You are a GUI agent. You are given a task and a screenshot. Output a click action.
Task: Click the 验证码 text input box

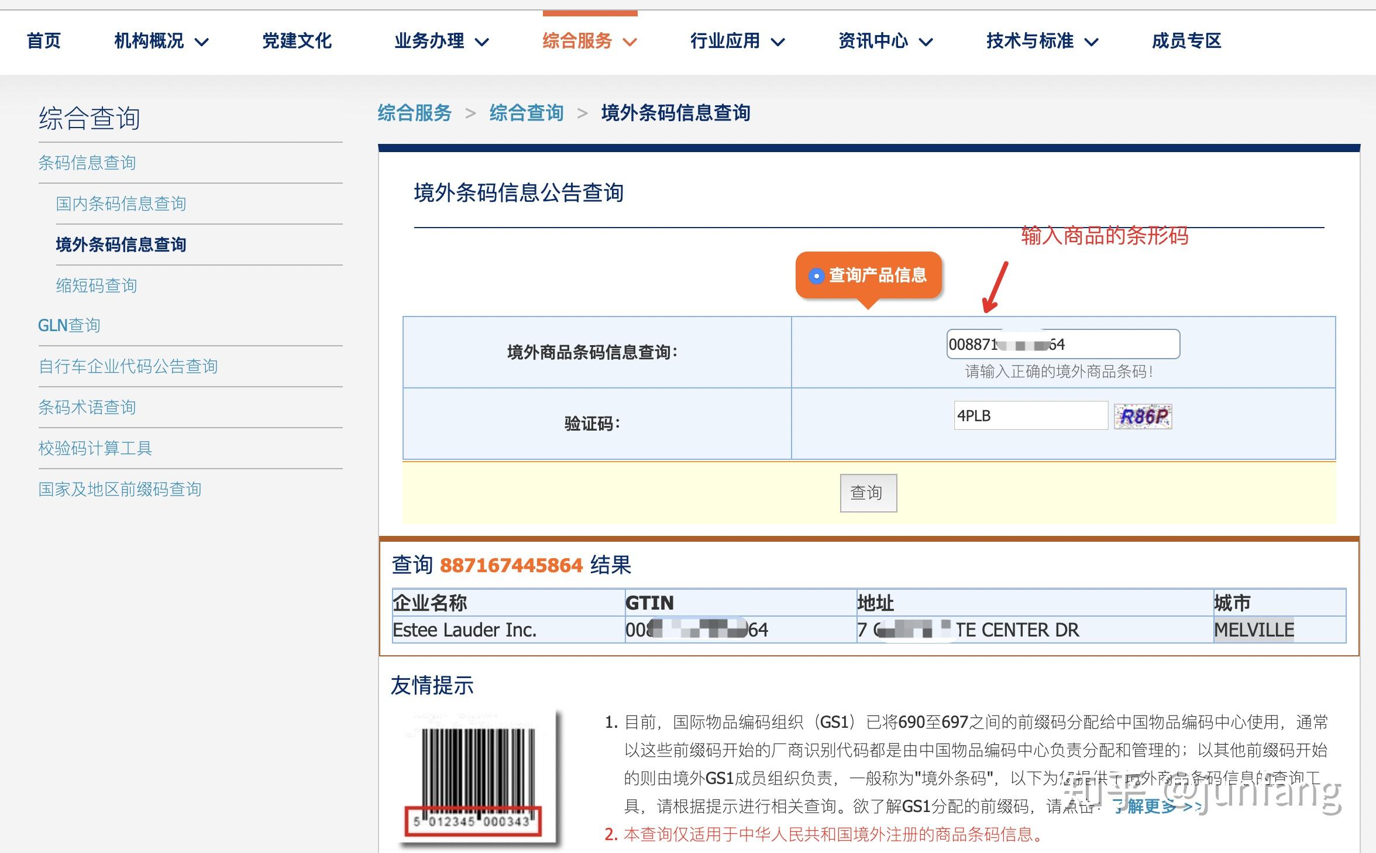pos(1031,416)
